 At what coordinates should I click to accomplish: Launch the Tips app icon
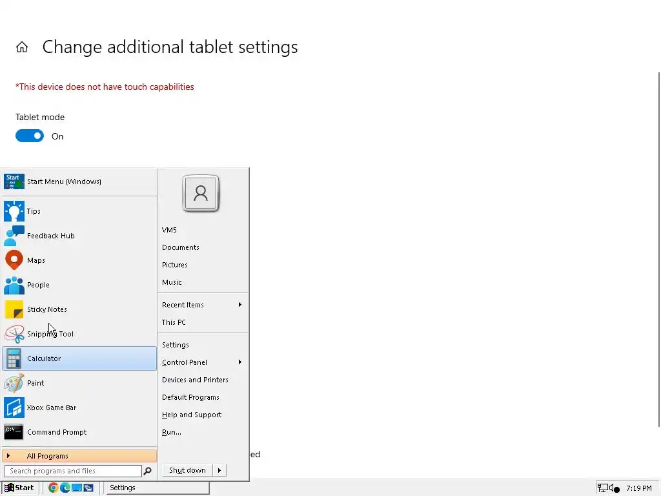(x=14, y=211)
